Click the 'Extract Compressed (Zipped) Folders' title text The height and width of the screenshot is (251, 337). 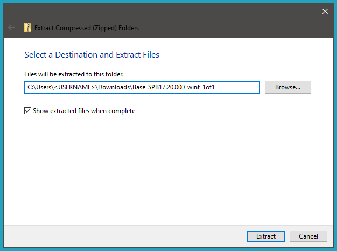coord(87,27)
